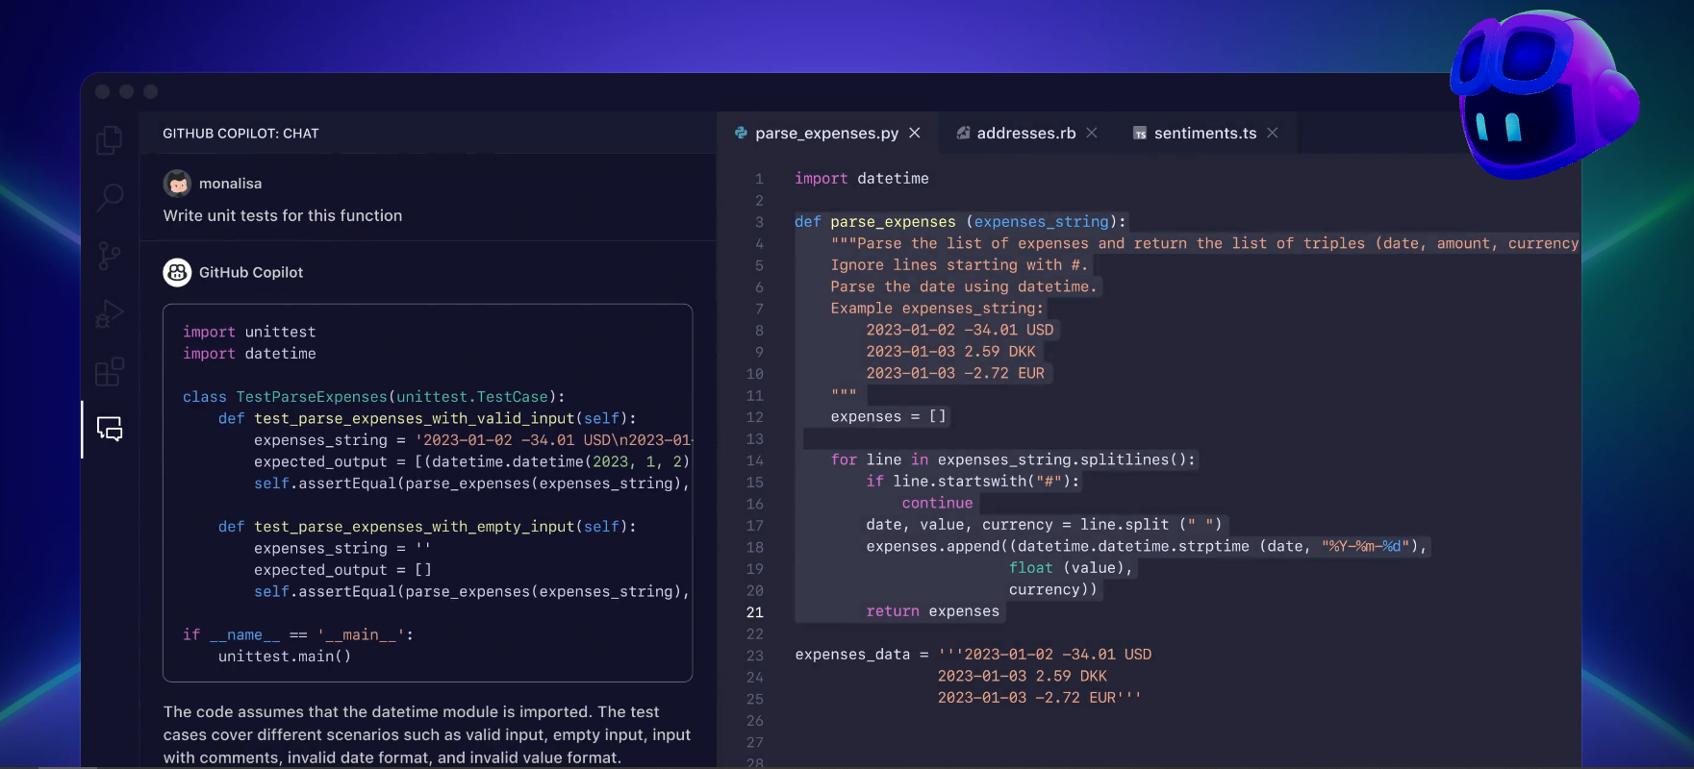Open the Explorer files icon in sidebar
The image size is (1694, 769).
[110, 140]
